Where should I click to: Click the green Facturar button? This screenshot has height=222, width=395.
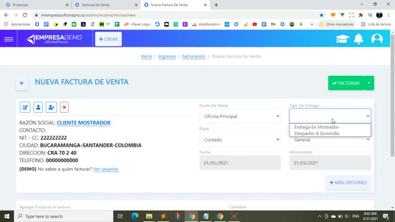pos(346,83)
